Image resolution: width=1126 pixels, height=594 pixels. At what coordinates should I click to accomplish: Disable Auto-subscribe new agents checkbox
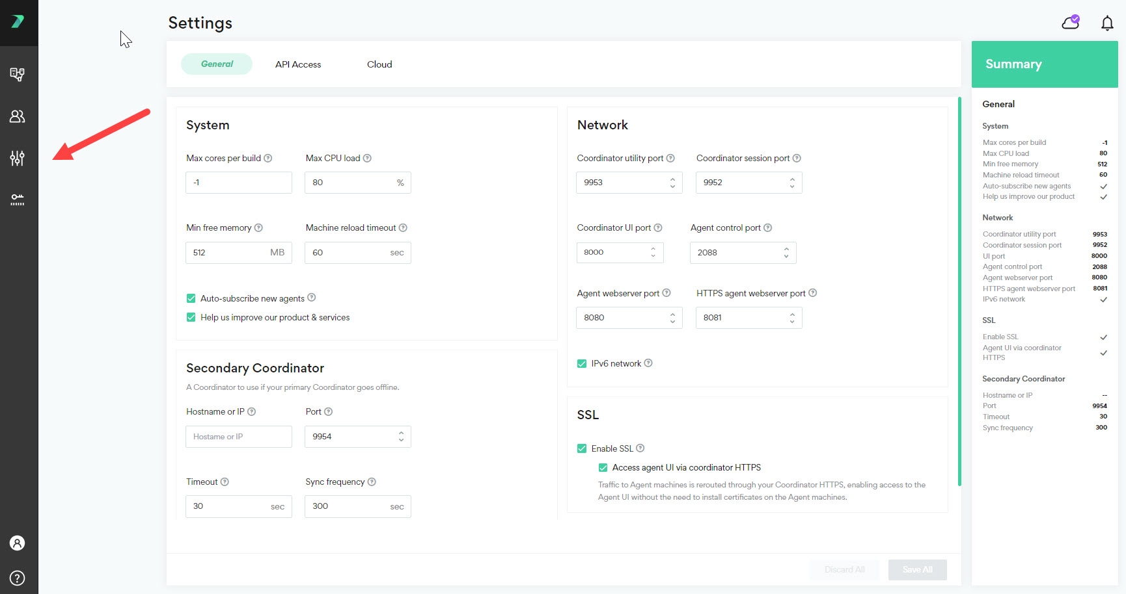(191, 298)
